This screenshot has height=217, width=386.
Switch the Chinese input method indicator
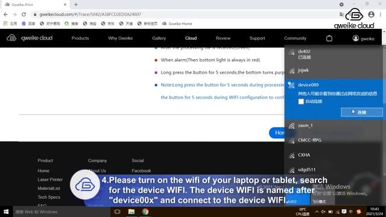351,212
